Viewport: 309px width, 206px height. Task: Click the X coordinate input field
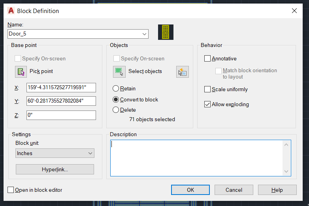click(61, 88)
